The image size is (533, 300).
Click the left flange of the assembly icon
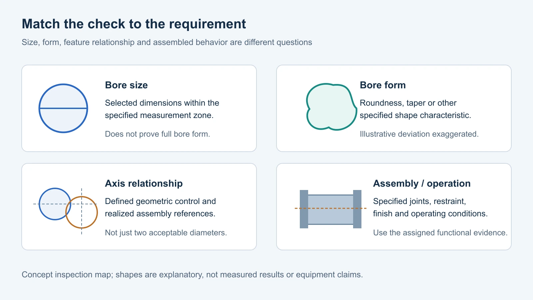click(304, 209)
